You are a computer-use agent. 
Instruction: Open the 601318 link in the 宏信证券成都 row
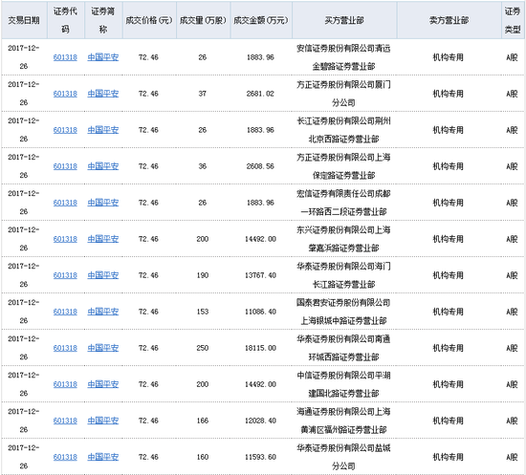(x=65, y=203)
